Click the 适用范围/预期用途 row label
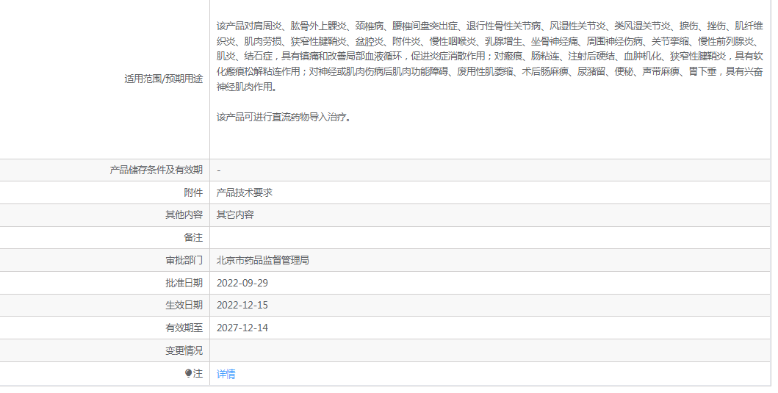 164,79
